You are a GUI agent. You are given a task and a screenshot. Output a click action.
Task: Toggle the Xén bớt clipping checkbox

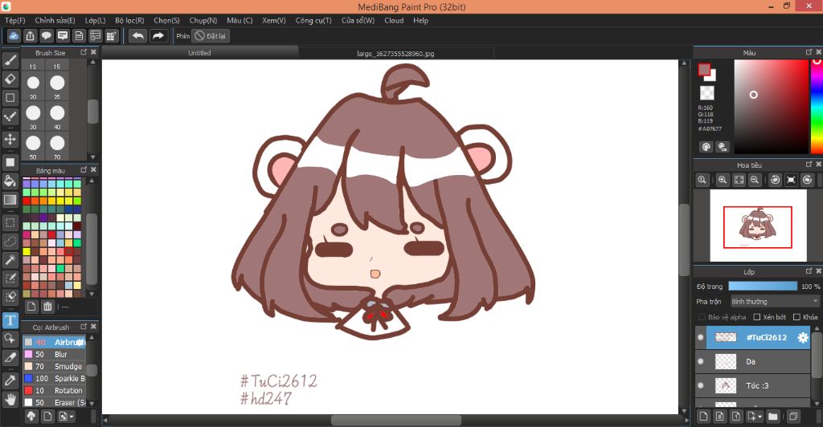pos(757,317)
